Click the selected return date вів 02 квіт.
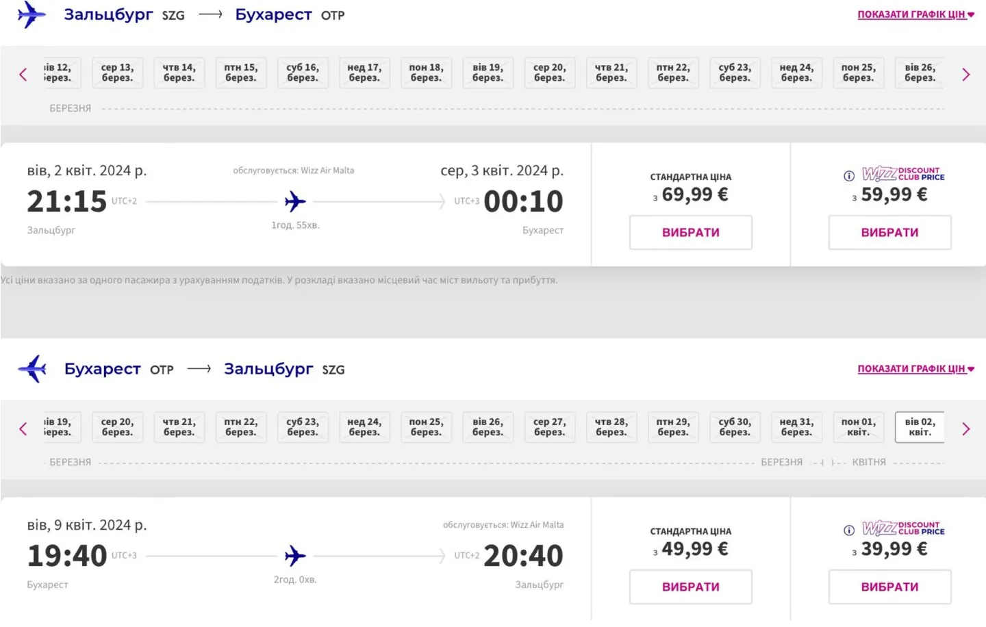The height and width of the screenshot is (627, 986). [920, 427]
